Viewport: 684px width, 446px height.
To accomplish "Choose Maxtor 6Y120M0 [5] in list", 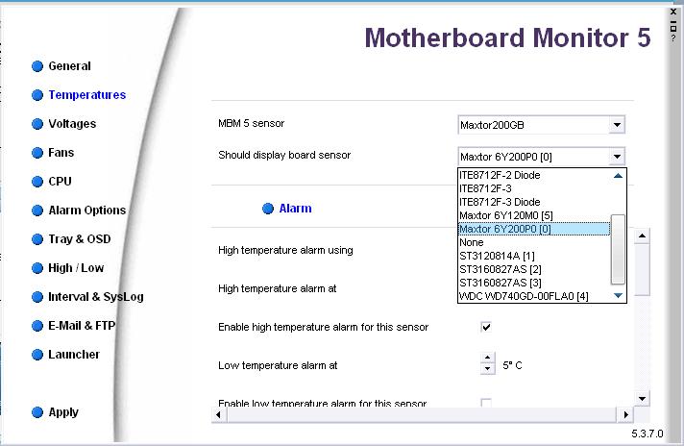I will [534, 215].
